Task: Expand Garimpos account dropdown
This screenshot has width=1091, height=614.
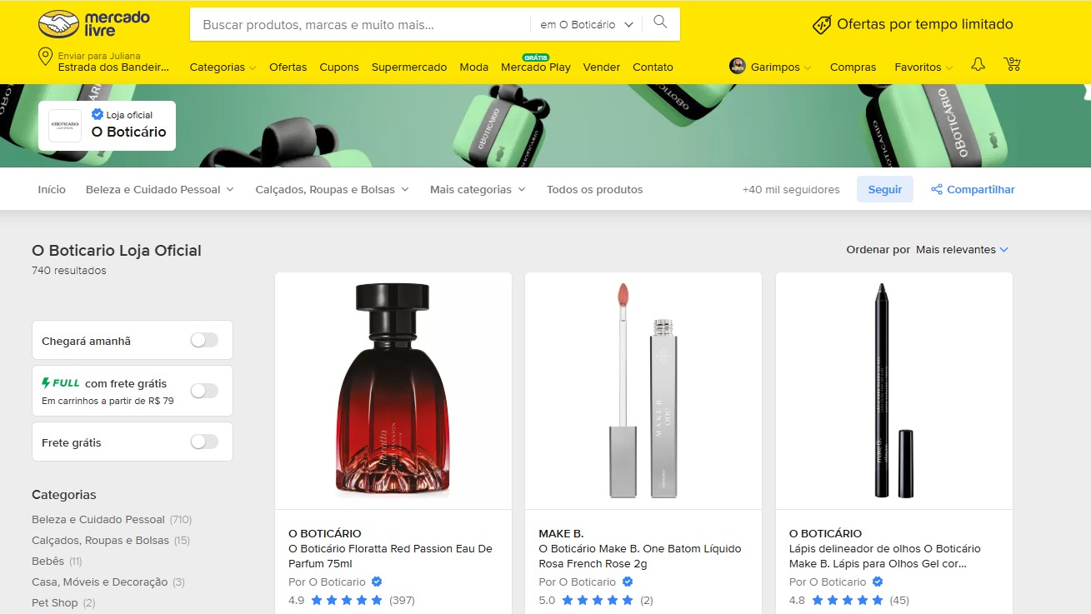Action: [x=779, y=67]
